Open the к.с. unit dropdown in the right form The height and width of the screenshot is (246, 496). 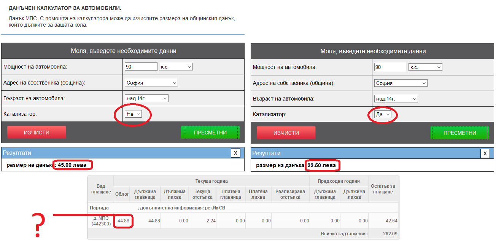coord(425,67)
